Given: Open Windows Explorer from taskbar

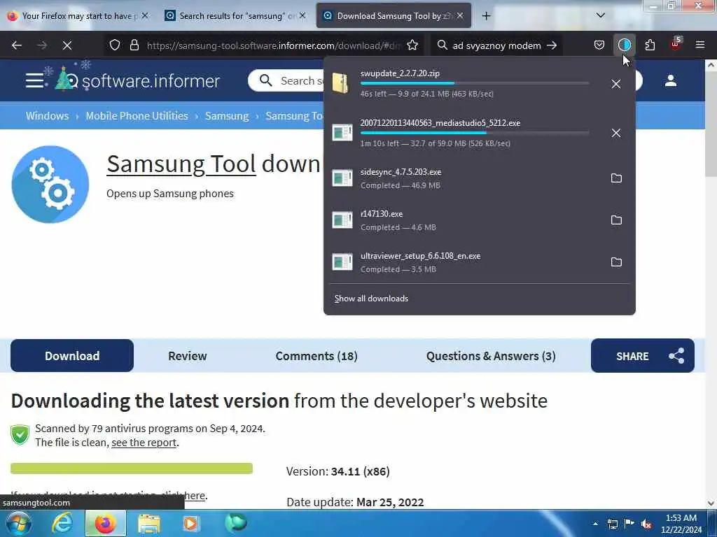Looking at the screenshot, I should [149, 523].
